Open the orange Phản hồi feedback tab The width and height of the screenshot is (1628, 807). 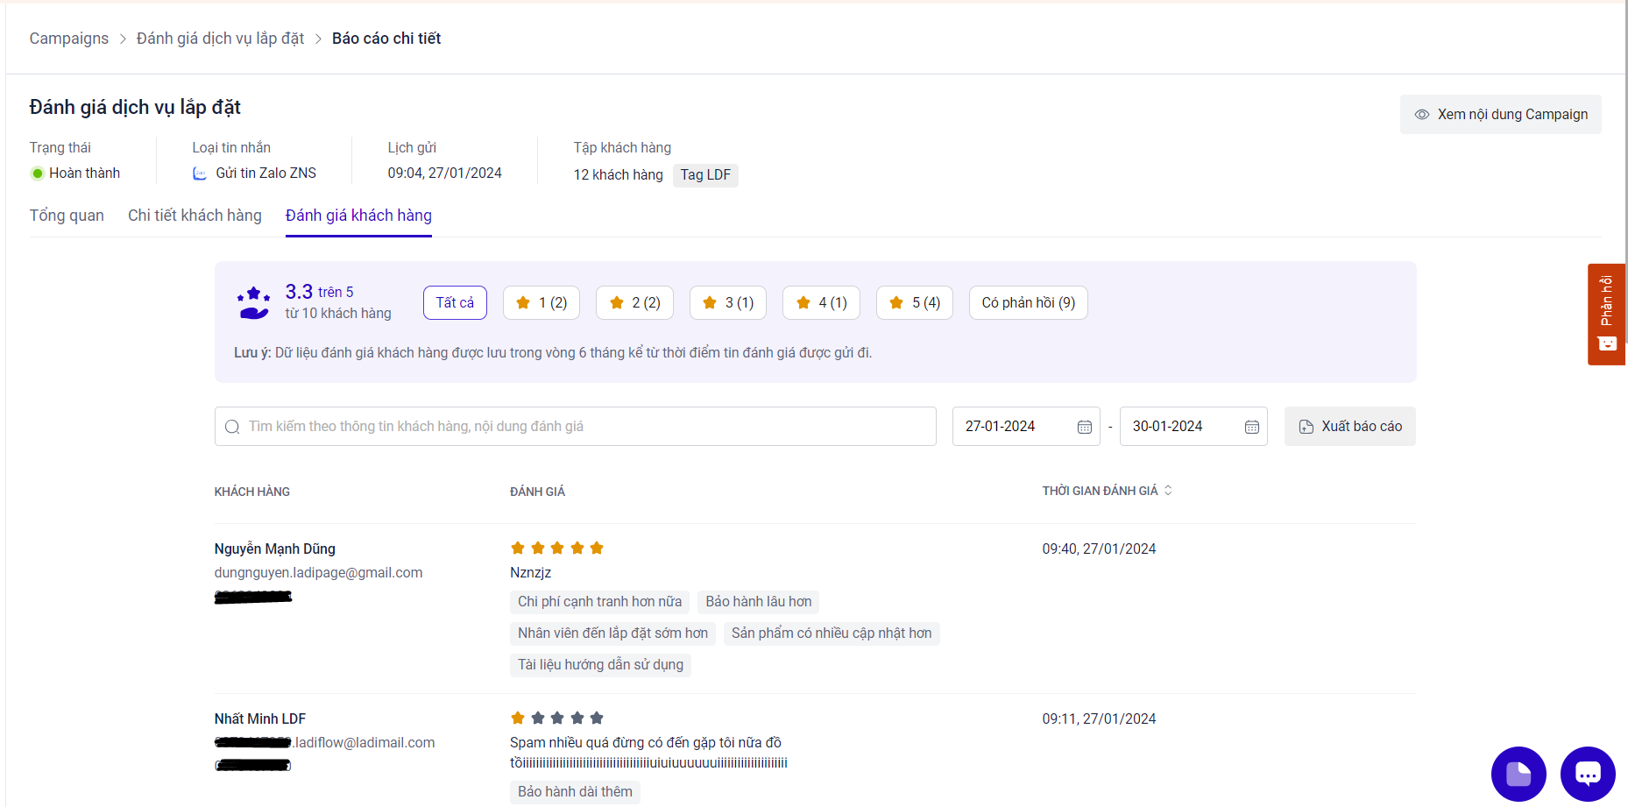(1606, 314)
